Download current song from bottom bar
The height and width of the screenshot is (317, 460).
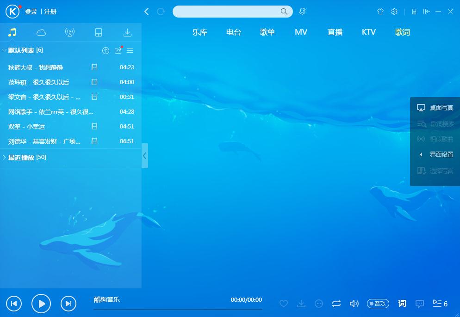[301, 304]
